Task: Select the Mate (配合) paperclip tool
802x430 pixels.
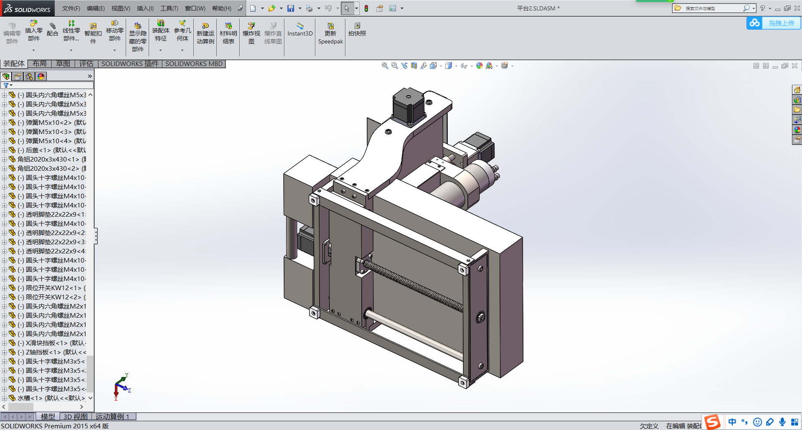Action: pos(53,30)
